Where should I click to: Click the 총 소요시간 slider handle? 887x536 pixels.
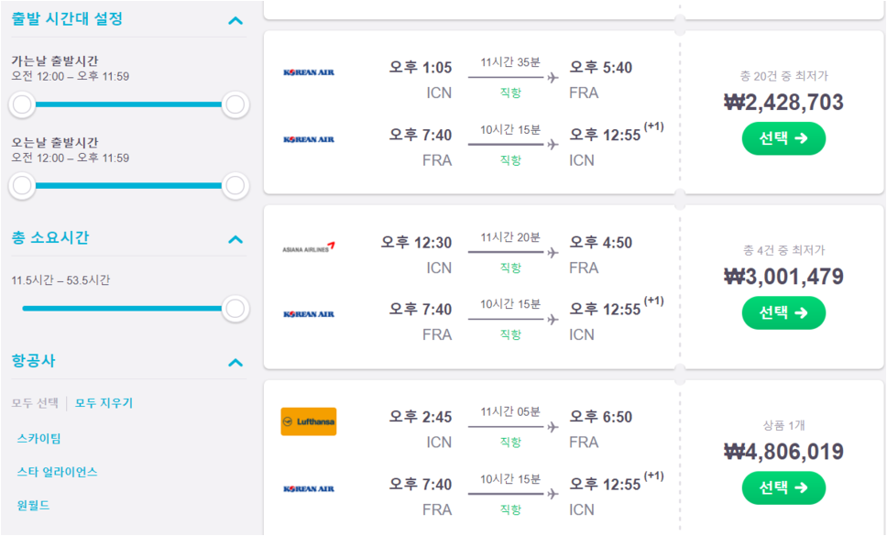[x=235, y=309]
